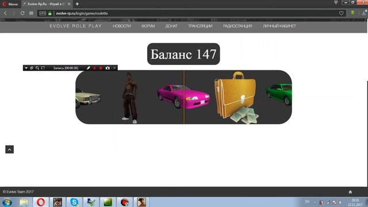Click the © Evolve Team 2017 text
Viewport: 368px width, 207px height.
coord(18,191)
